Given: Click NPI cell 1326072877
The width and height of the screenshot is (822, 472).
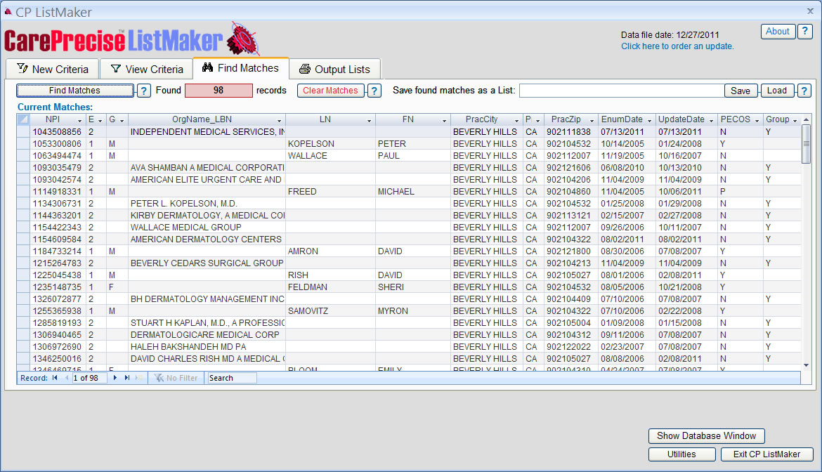Looking at the screenshot, I should click(x=57, y=299).
